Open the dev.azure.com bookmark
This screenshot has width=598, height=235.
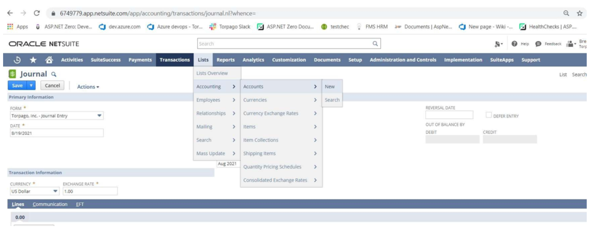120,26
